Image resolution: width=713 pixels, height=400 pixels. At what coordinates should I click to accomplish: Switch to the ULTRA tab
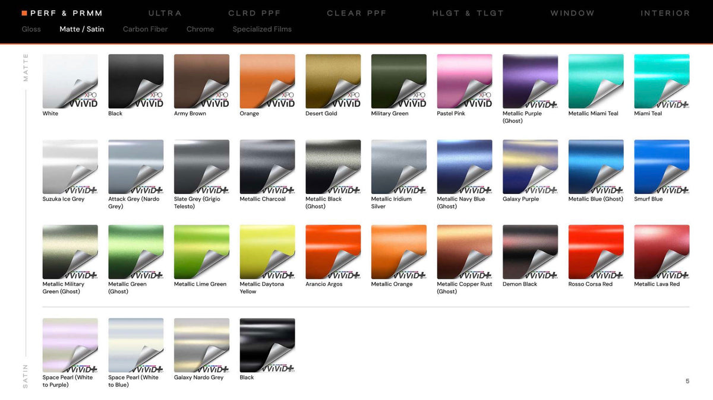click(x=165, y=13)
